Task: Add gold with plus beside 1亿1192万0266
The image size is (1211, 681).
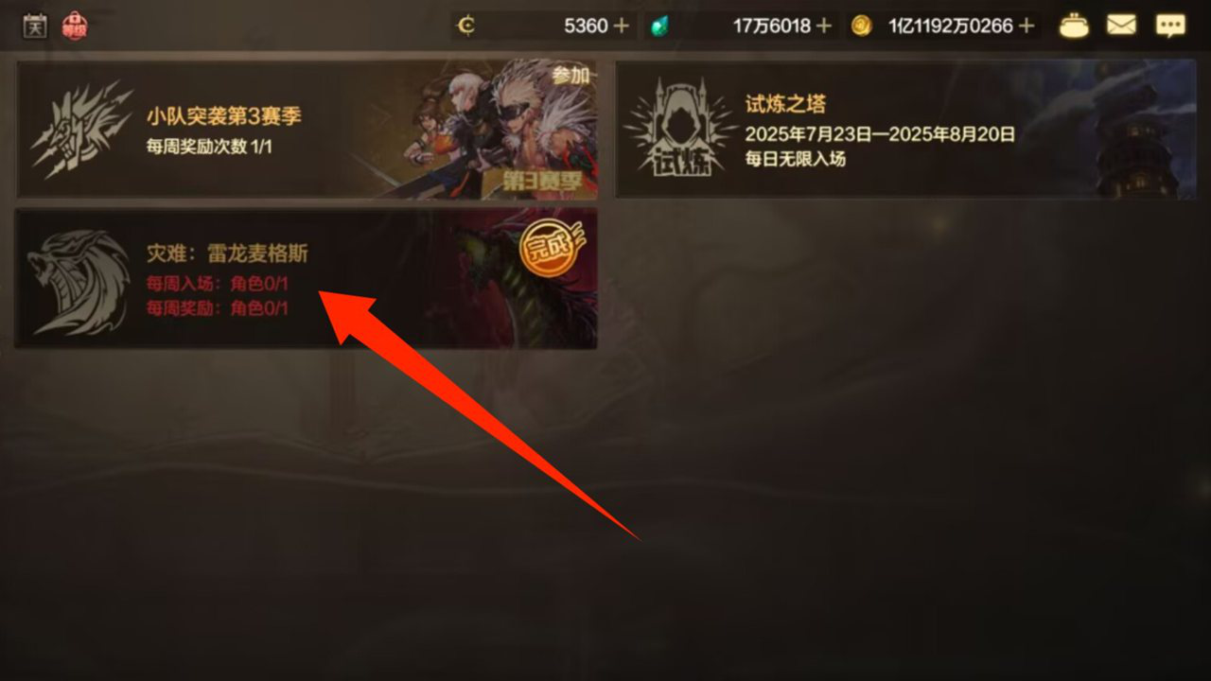Action: [1027, 26]
